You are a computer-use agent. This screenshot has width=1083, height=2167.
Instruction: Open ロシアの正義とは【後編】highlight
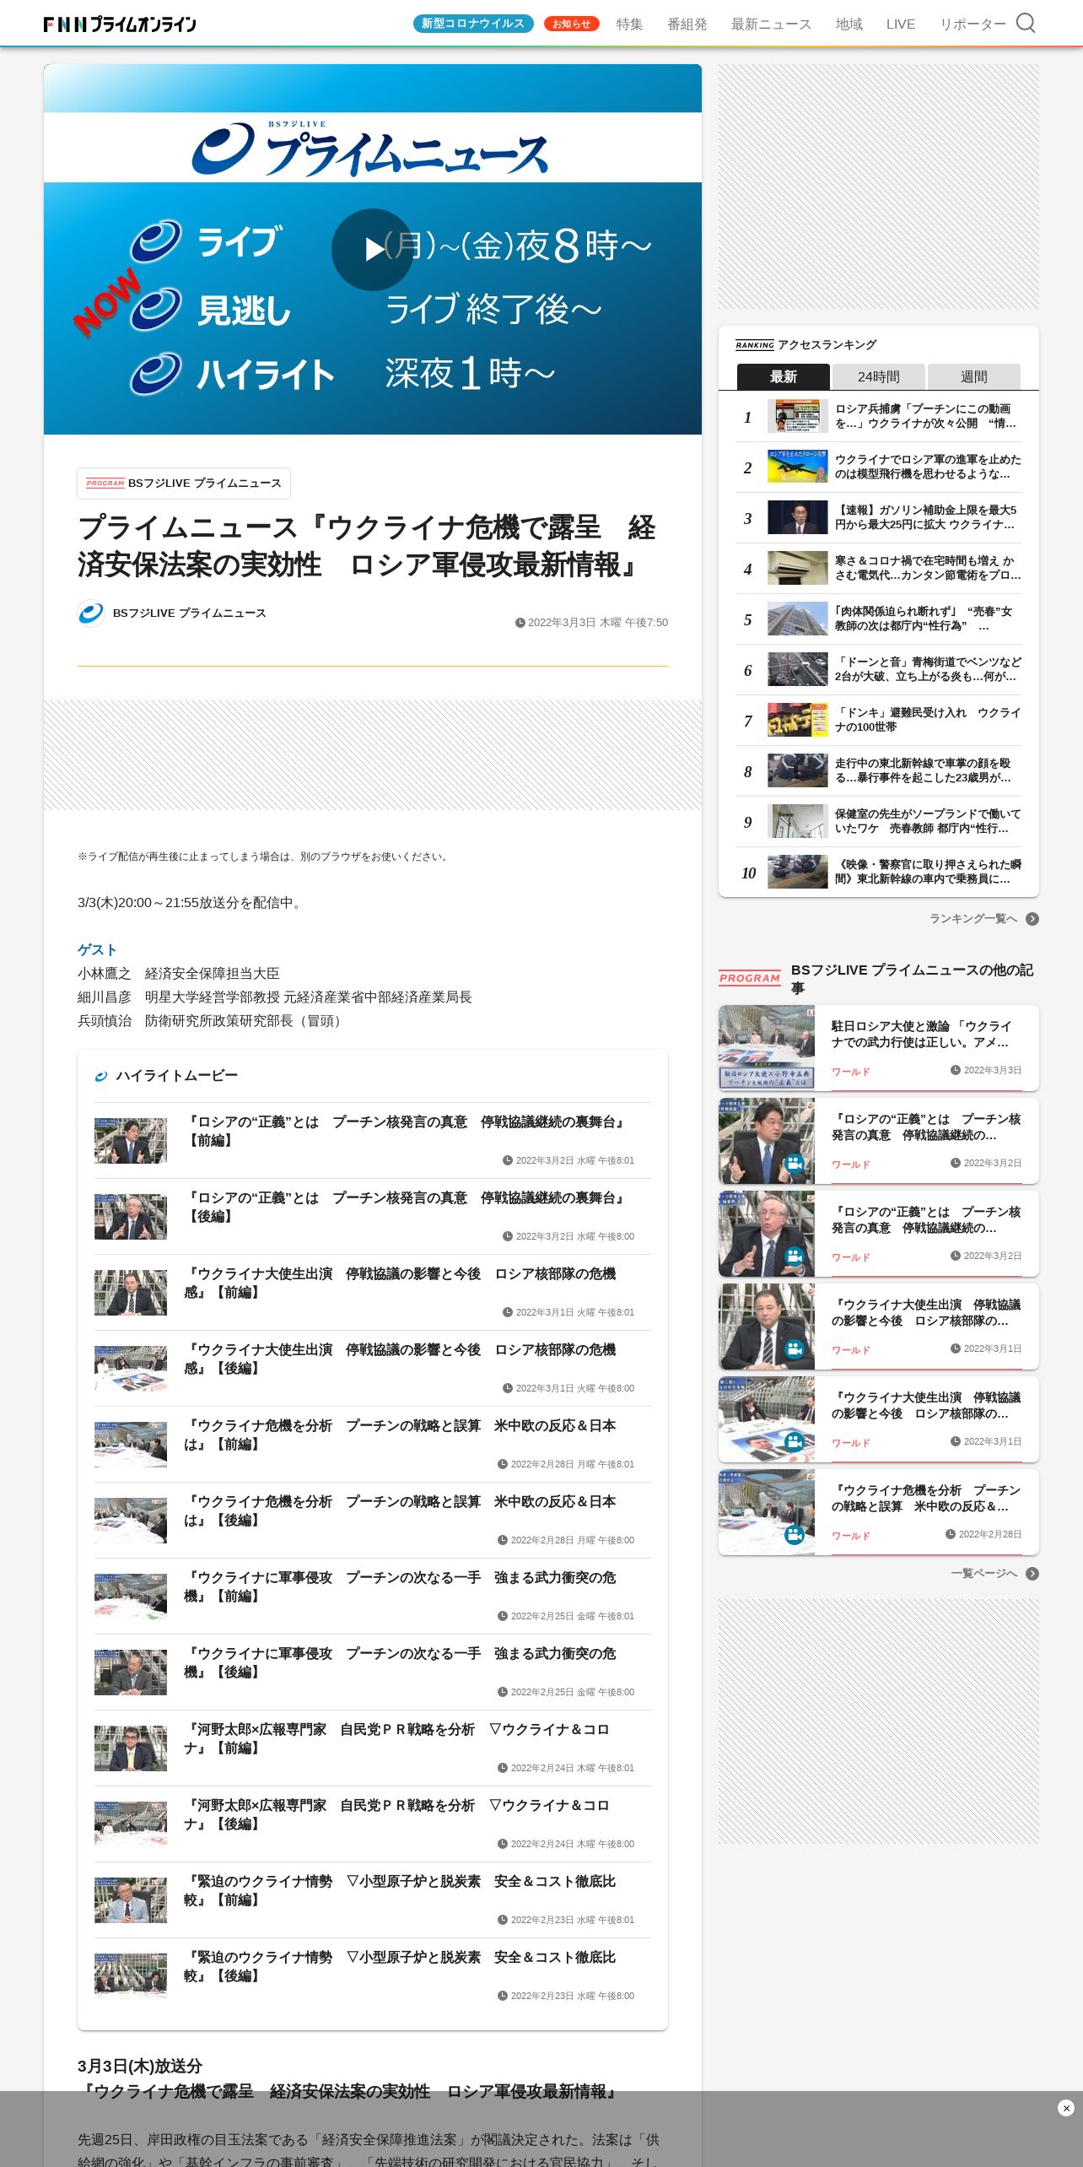[x=372, y=1216]
